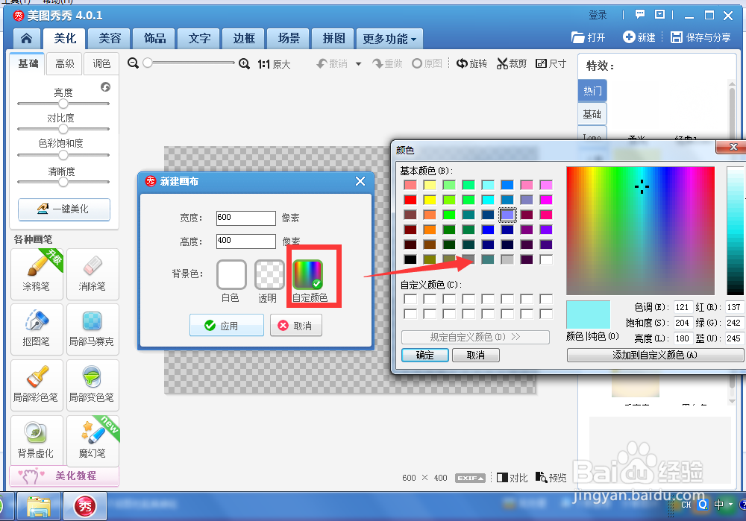This screenshot has width=746, height=521.
Task: Click the 美化教程 tutorial link
Action: pos(64,476)
